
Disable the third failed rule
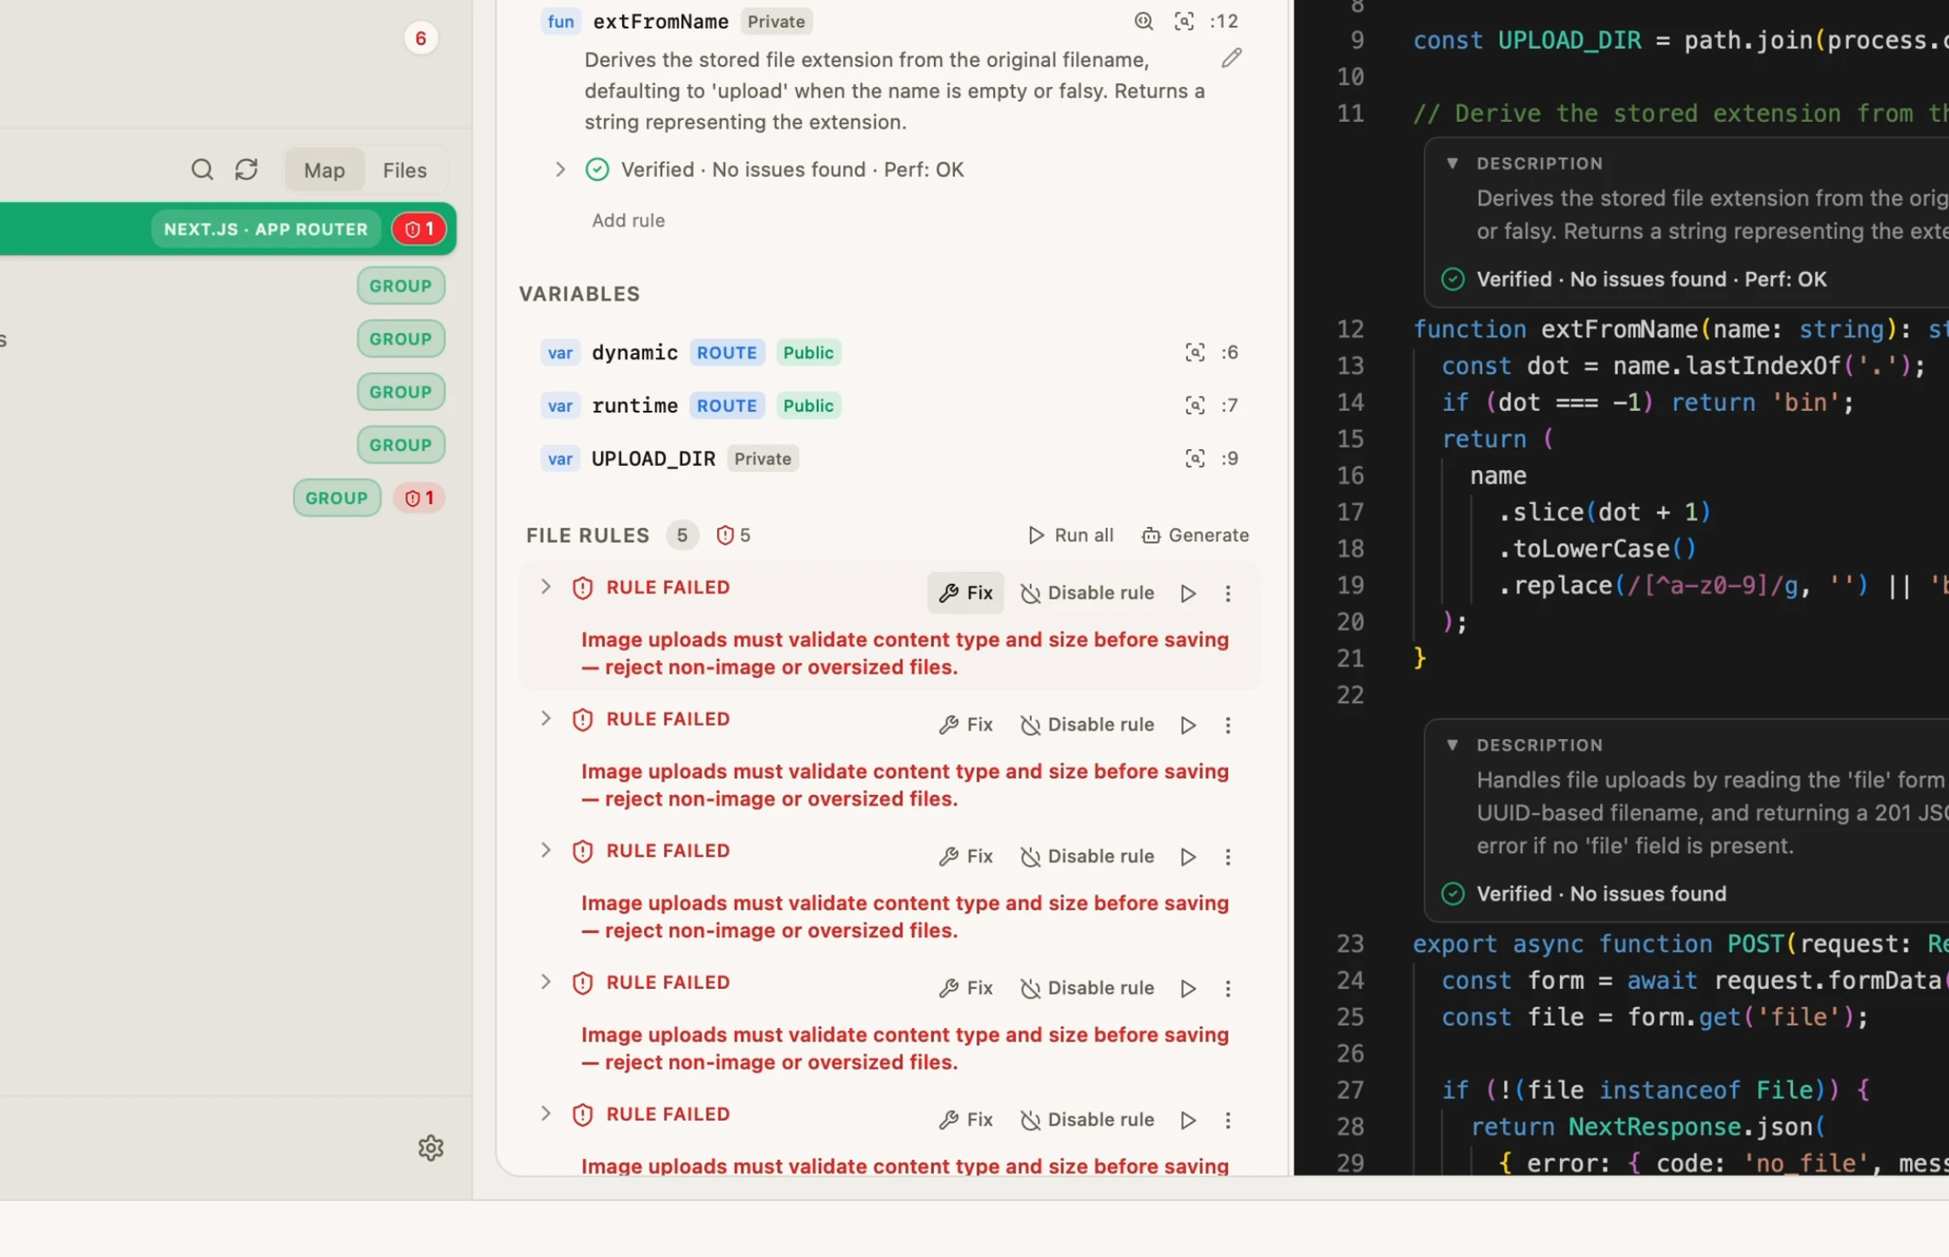1087,856
